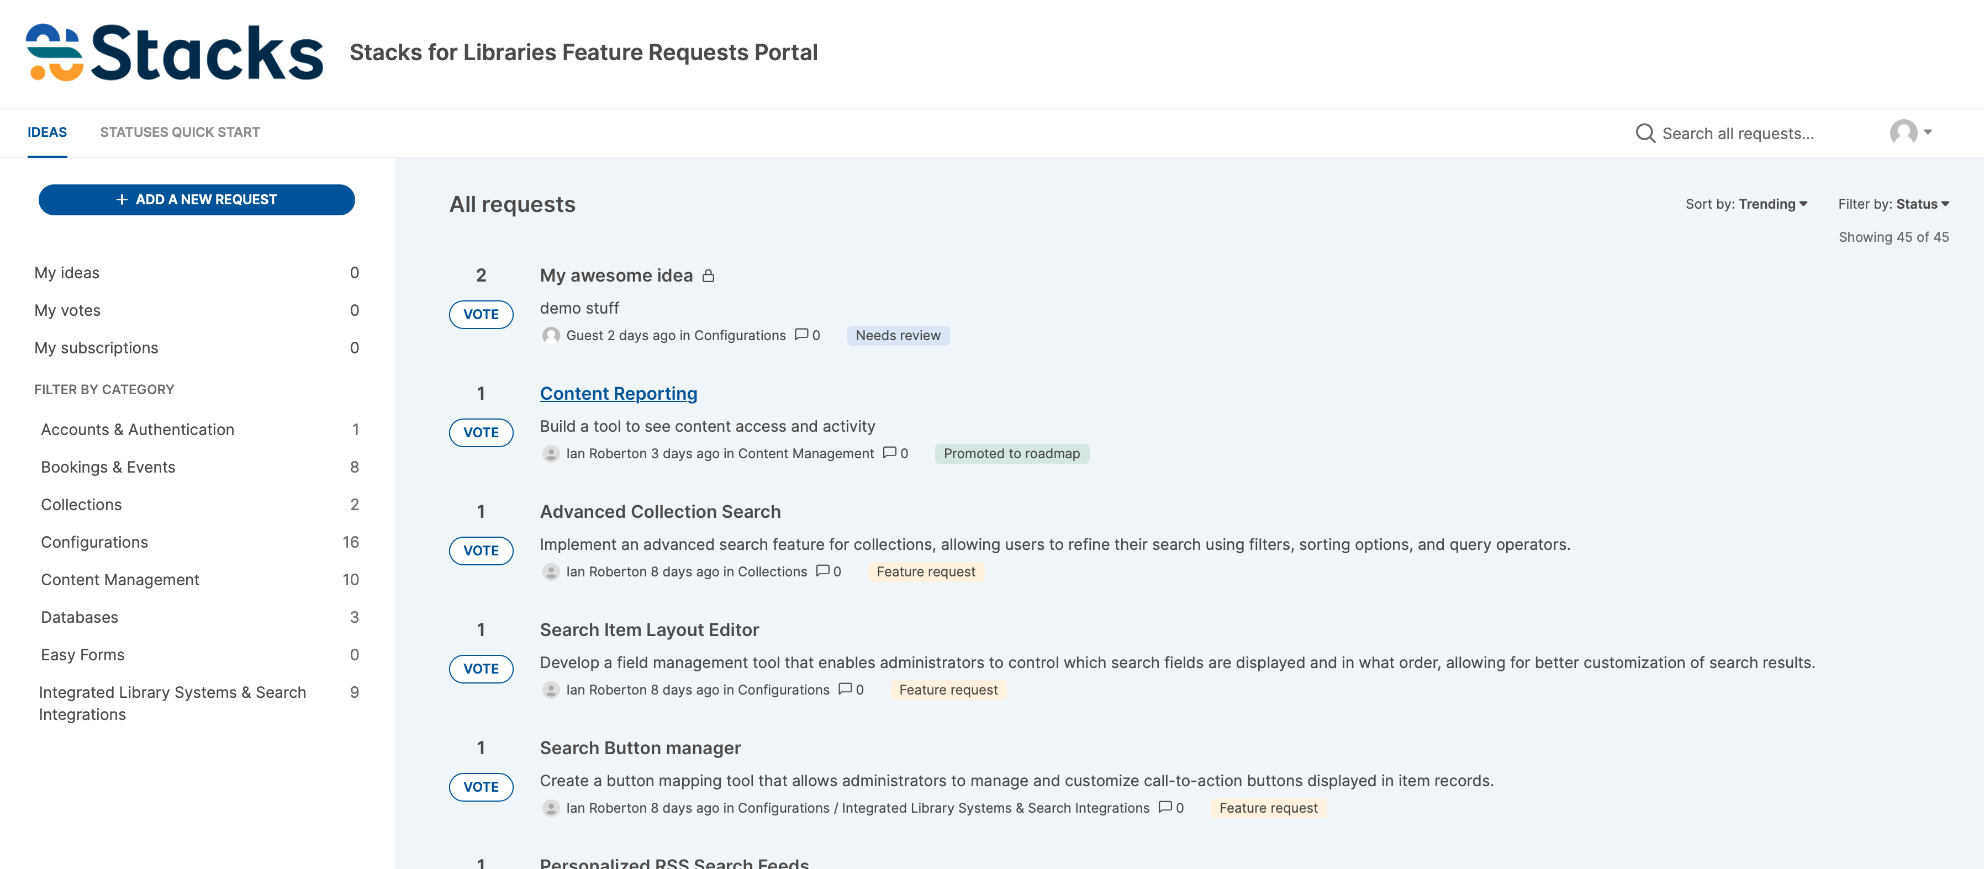Screen dimensions: 1984x869
Task: Click Feature request tag on Advanced Collection Search
Action: [925, 572]
